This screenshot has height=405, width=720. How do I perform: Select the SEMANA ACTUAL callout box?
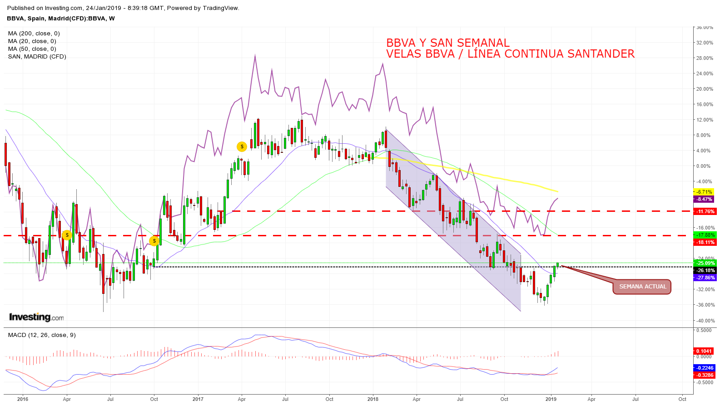(642, 287)
